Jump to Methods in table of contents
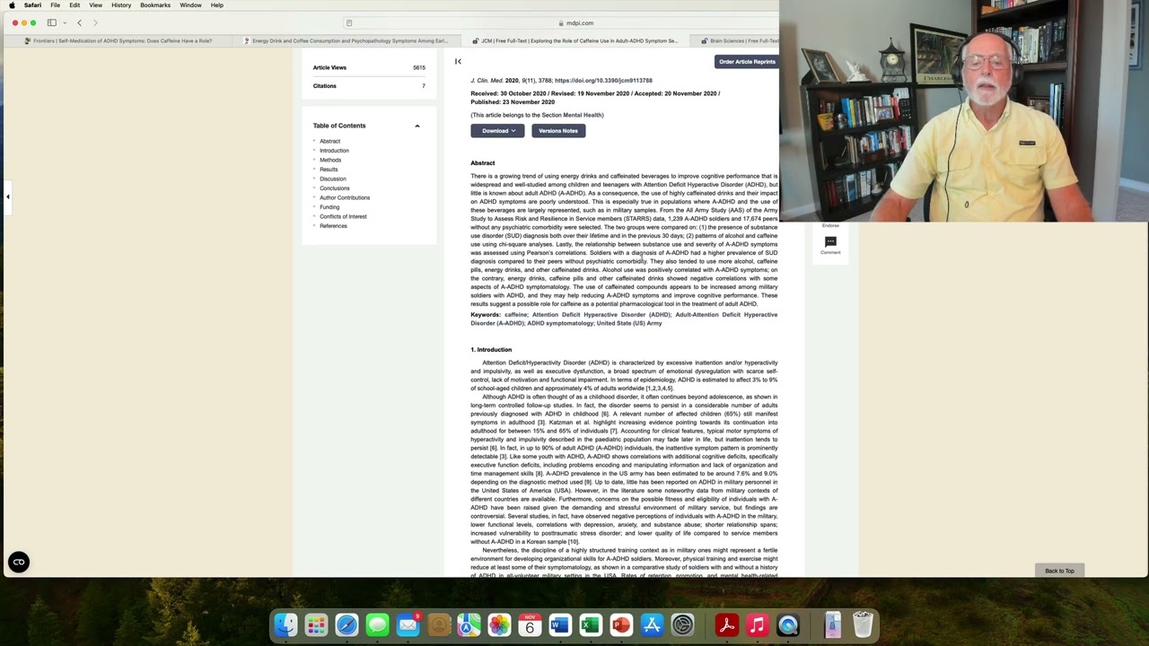This screenshot has height=646, width=1149. [x=330, y=160]
